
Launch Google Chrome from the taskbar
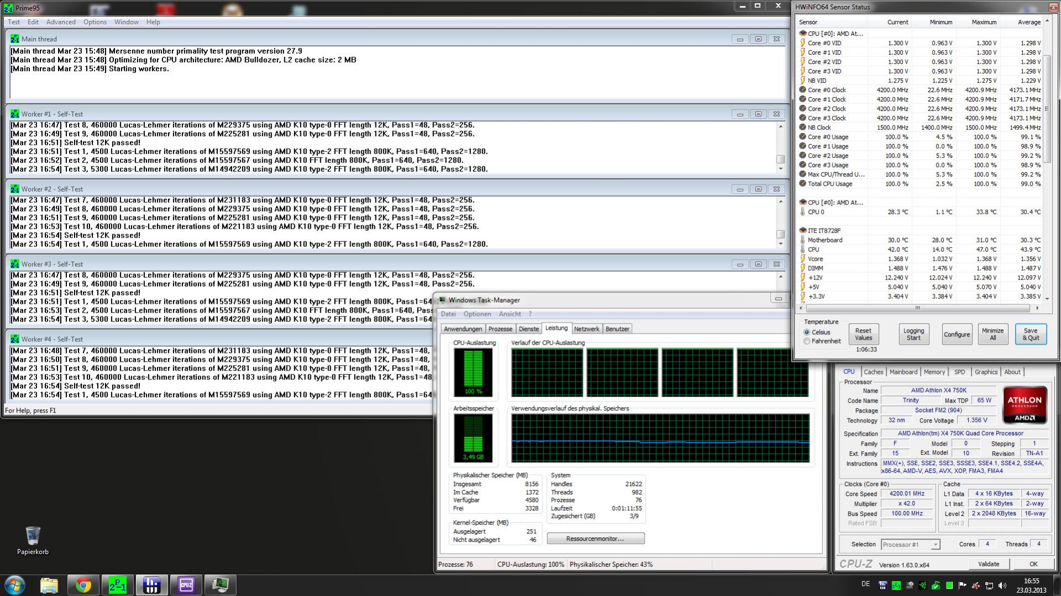click(83, 585)
